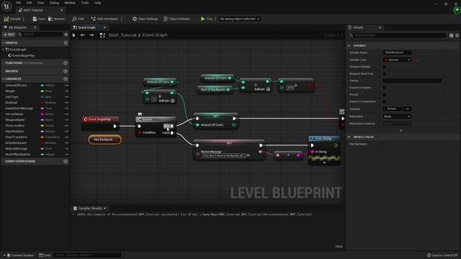This screenshot has width=461, height=259.
Task: Open the debug object selector dropdown
Action: pos(240,19)
